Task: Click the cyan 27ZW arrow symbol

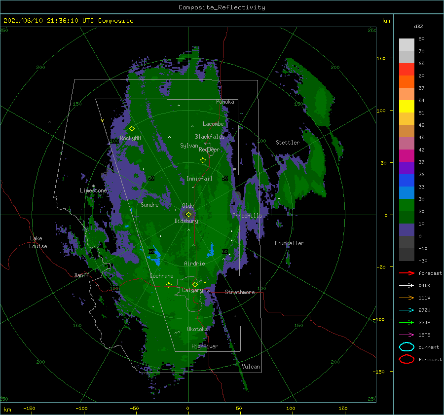Action: pos(407,310)
